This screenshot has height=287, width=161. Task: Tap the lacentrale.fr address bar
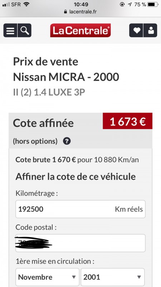pyautogui.click(x=80, y=12)
